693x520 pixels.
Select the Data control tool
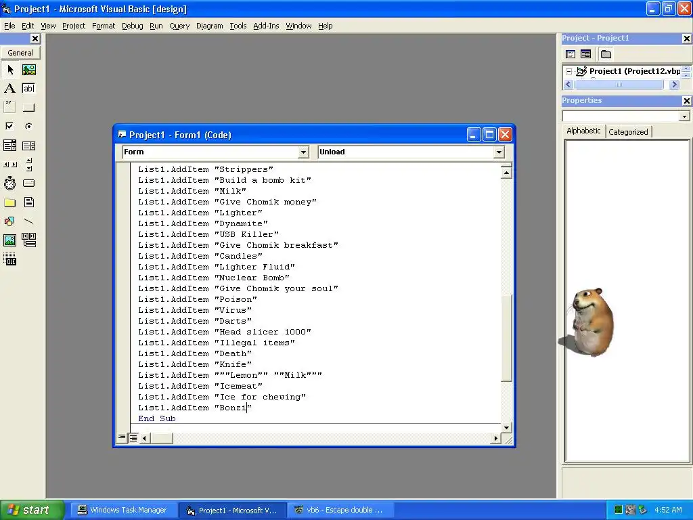pyautogui.click(x=28, y=240)
